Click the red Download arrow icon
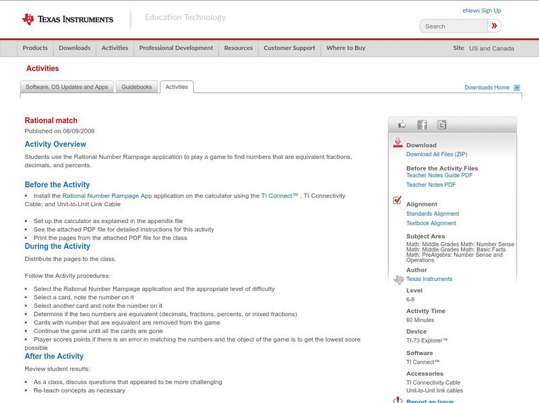The height and width of the screenshot is (403, 539). tap(398, 143)
